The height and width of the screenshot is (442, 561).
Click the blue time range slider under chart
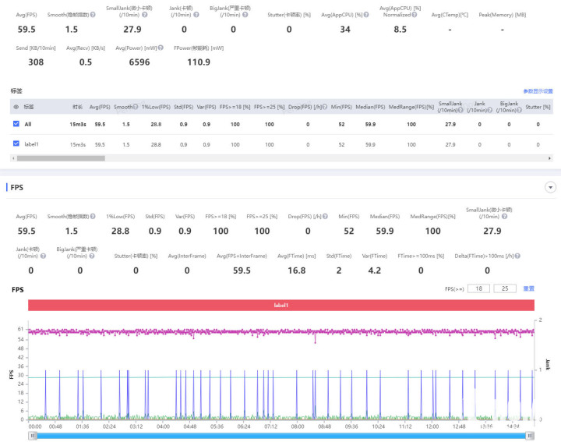point(280,436)
